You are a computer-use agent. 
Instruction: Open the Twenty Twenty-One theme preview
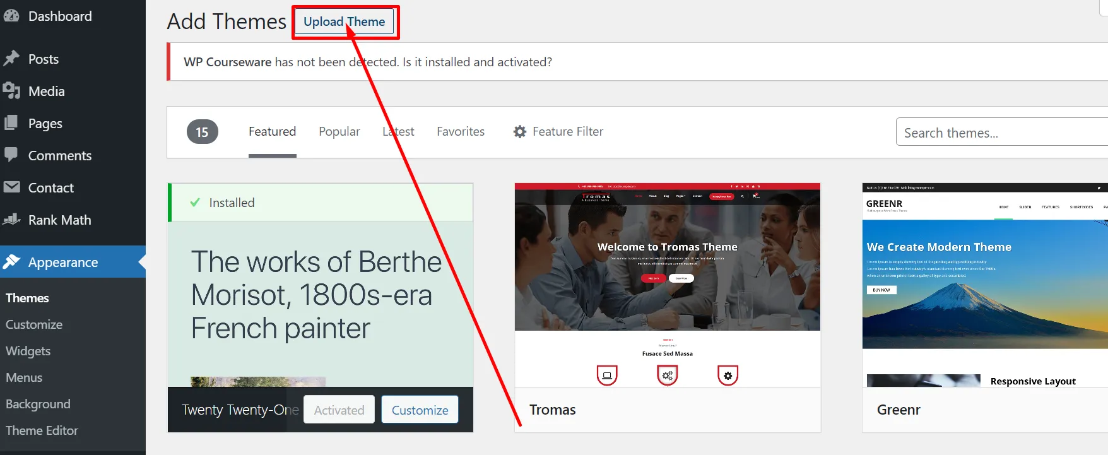(x=321, y=304)
